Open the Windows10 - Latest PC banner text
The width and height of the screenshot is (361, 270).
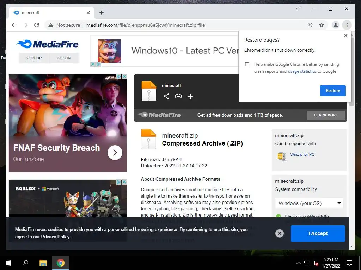(x=185, y=51)
